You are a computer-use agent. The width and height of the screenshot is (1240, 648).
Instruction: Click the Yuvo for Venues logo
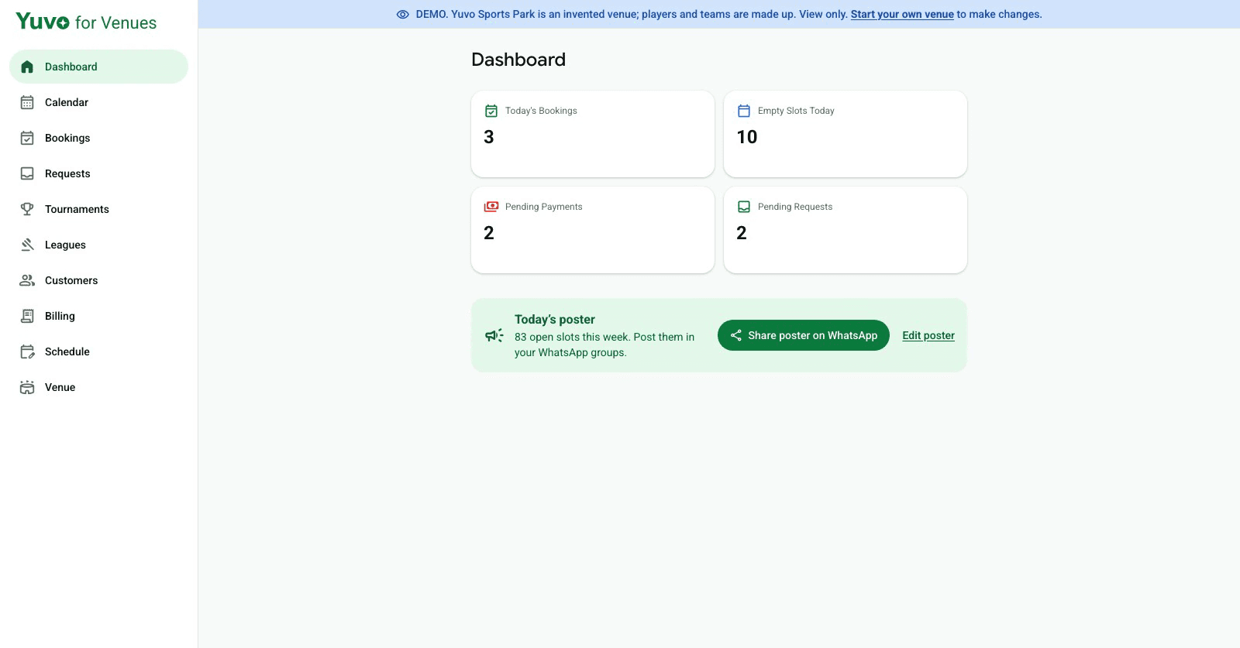pyautogui.click(x=86, y=22)
